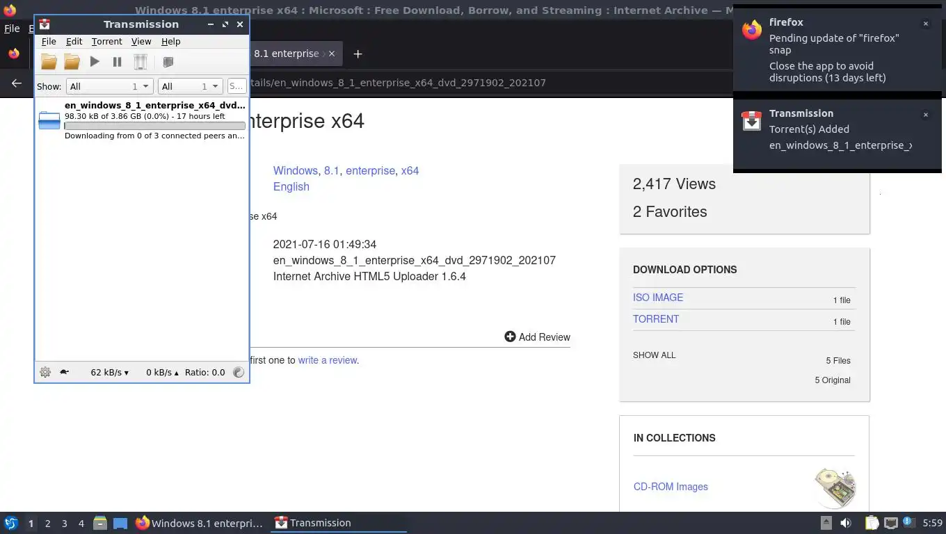Viewport: 946px width, 534px height.
Task: Open the Torrent menu
Action: tap(106, 42)
